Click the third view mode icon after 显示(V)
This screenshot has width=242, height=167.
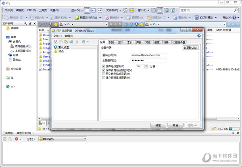100,10
